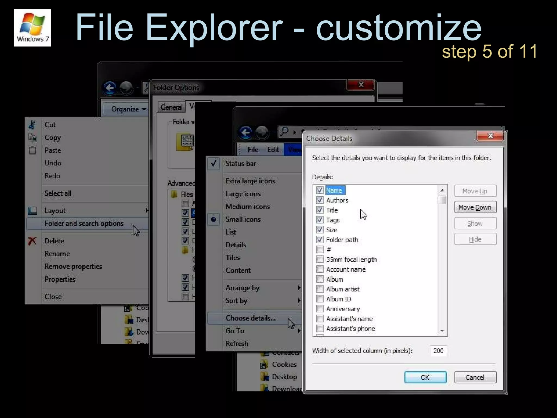This screenshot has width=557, height=418.
Task: Expand the Layout submenu
Action: (x=147, y=210)
